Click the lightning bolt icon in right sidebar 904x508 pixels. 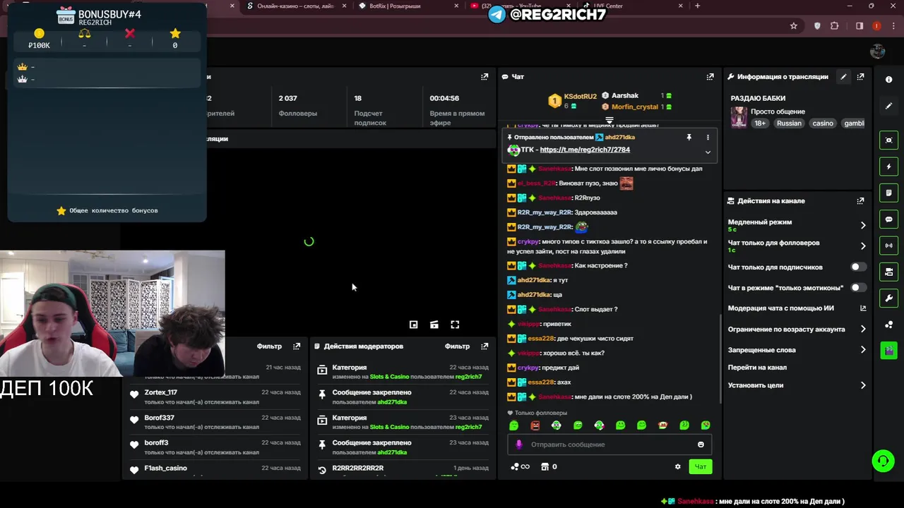[x=889, y=167]
